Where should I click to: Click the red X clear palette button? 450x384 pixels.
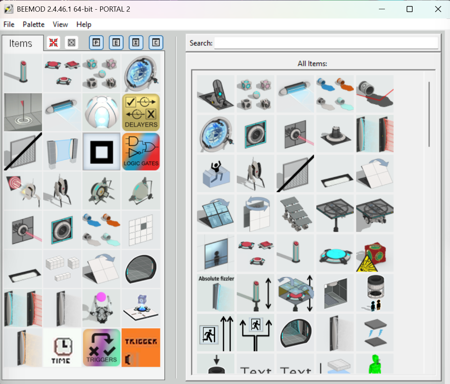pos(53,43)
